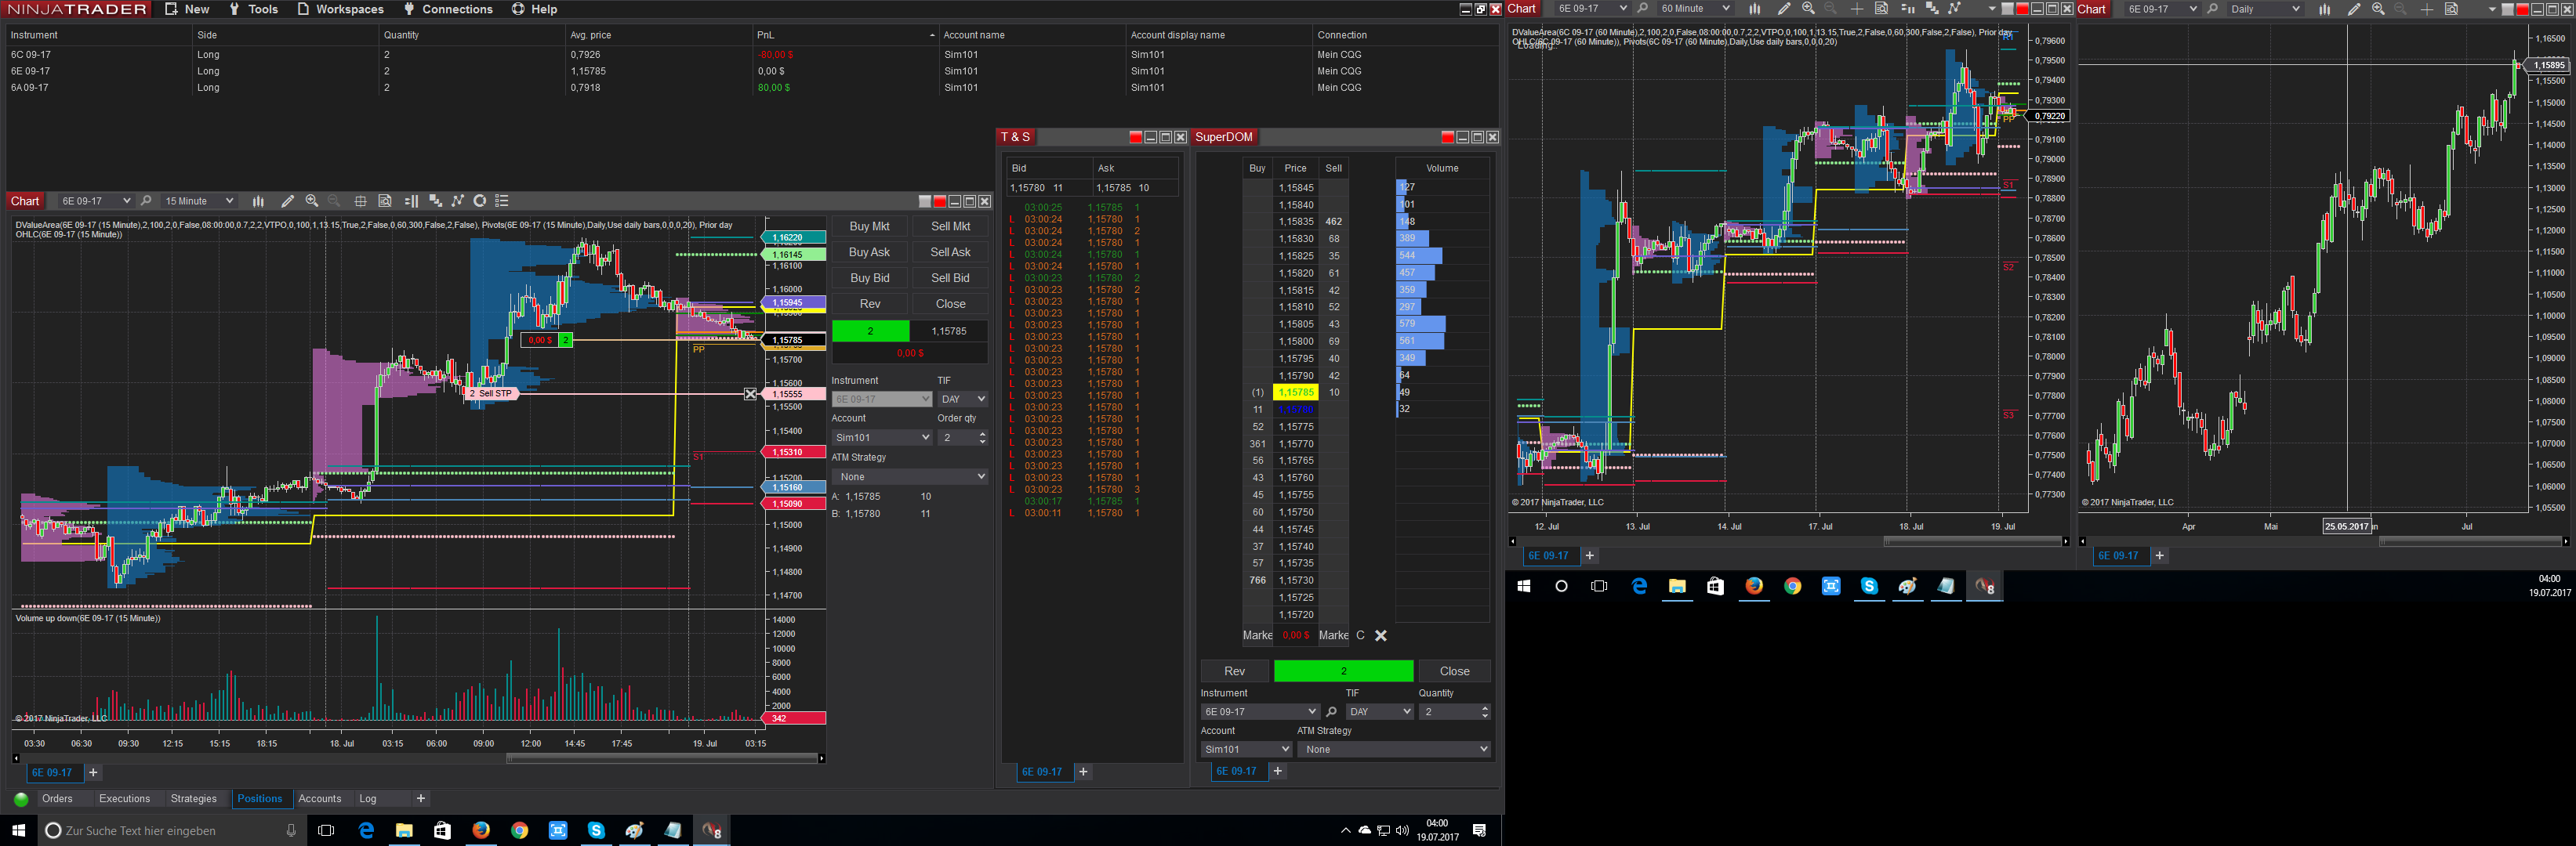Open Task View on the taskbar
Screen dimensions: 2576x846
pos(326,830)
